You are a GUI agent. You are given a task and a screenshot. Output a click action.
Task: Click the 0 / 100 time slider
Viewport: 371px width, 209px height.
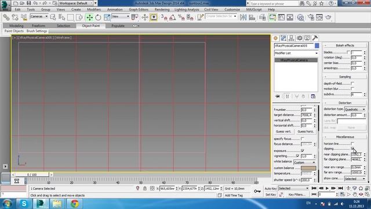point(32,175)
